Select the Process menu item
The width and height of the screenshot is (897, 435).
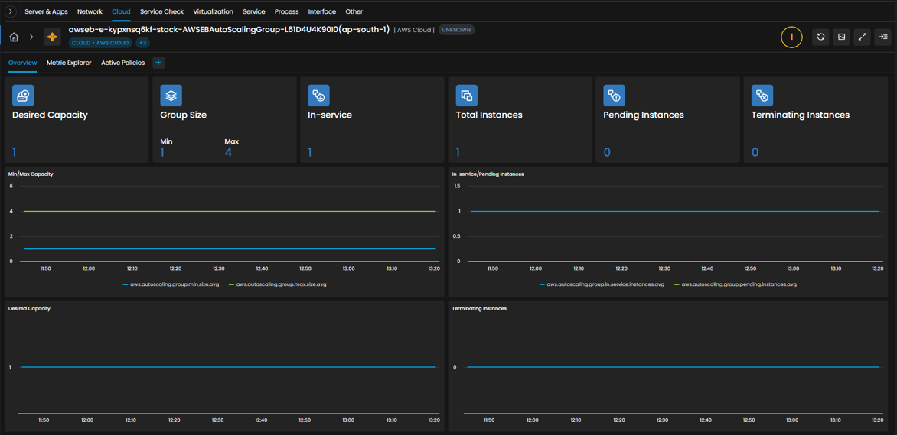click(x=286, y=11)
